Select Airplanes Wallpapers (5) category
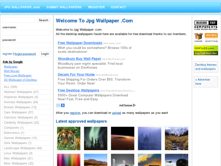 (27, 97)
